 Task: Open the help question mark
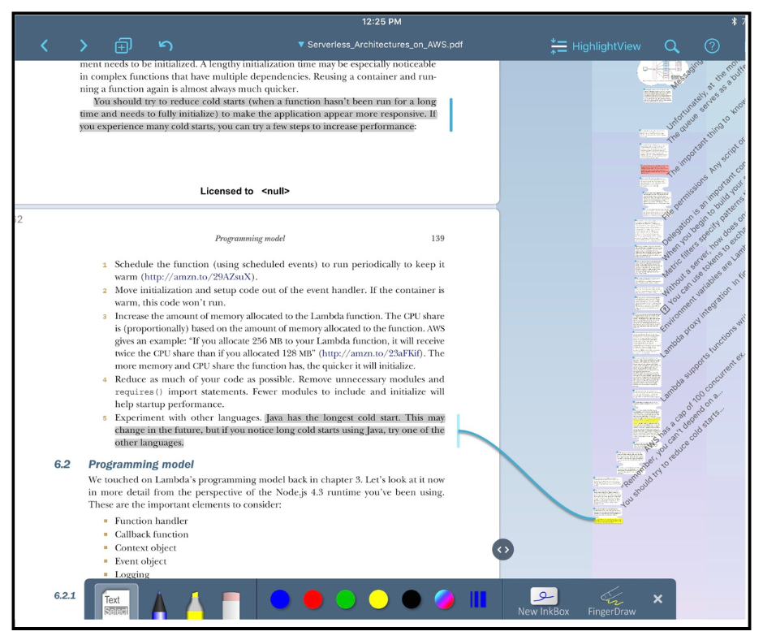(712, 46)
